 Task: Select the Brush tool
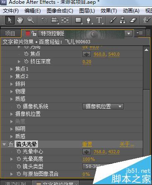[x=113, y=20]
